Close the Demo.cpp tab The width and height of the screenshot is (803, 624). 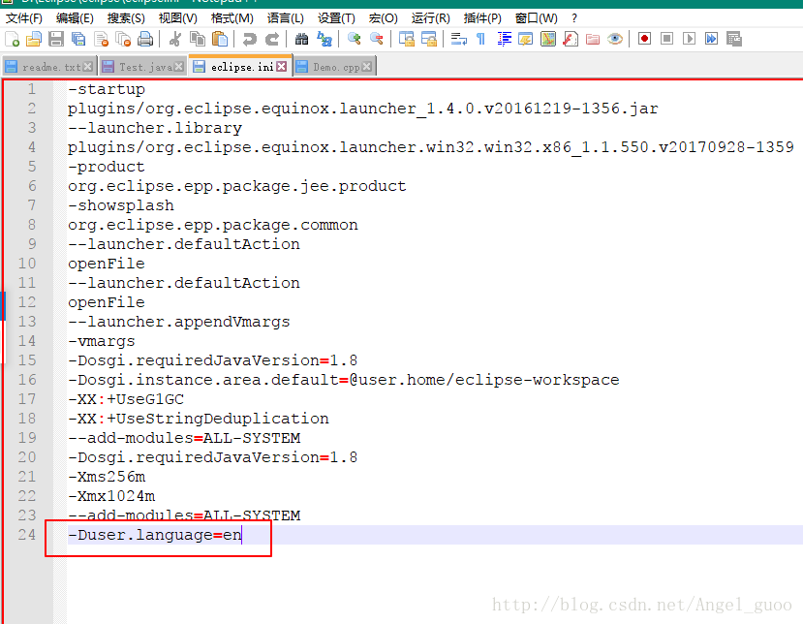tap(367, 67)
